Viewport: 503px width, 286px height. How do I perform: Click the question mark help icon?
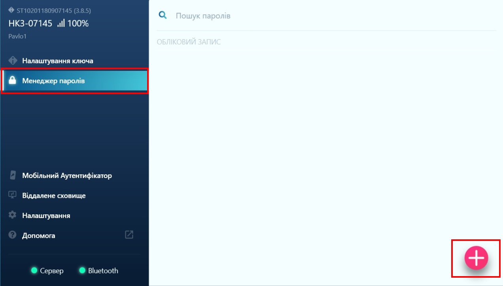(x=13, y=235)
